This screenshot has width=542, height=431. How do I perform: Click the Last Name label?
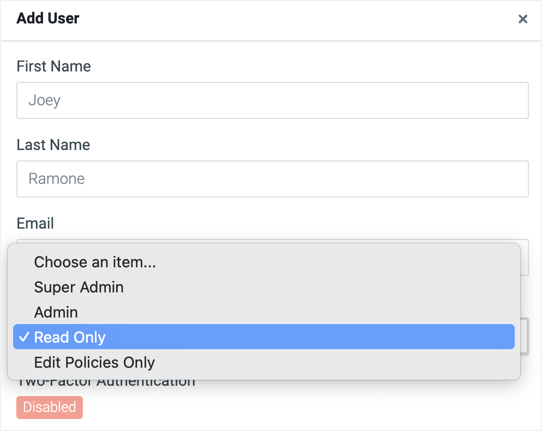(53, 145)
